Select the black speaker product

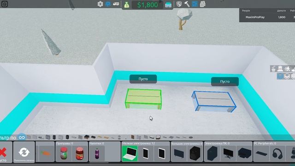(195, 154)
